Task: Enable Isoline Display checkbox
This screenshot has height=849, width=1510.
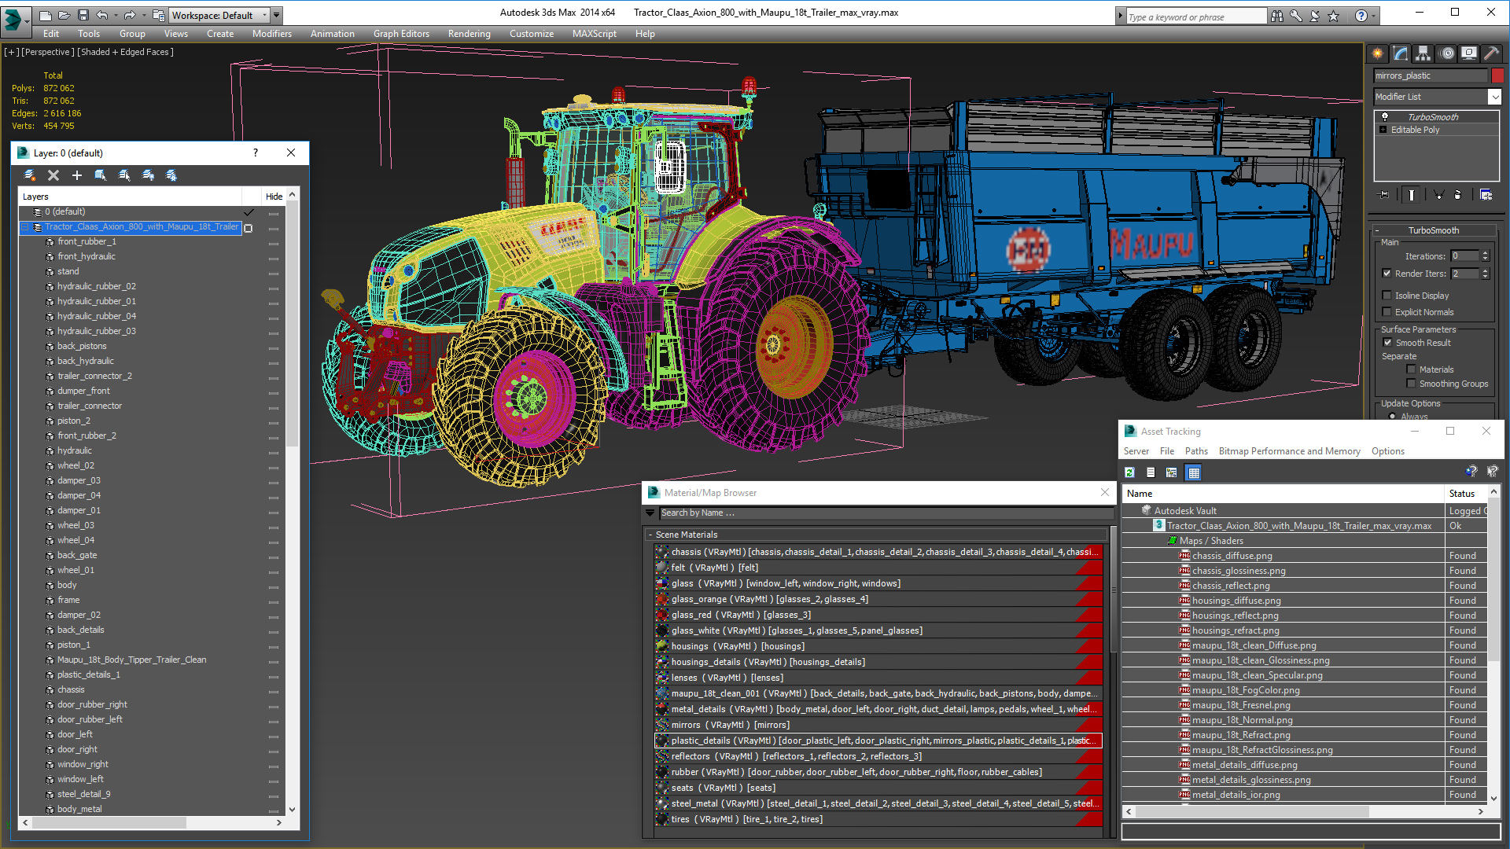Action: [x=1387, y=296]
